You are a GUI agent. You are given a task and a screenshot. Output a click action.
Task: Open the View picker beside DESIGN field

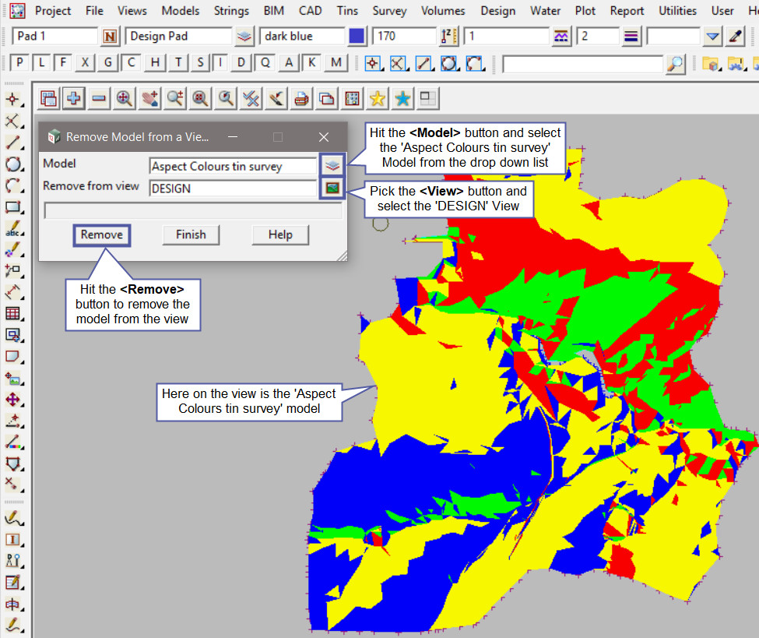(x=332, y=188)
